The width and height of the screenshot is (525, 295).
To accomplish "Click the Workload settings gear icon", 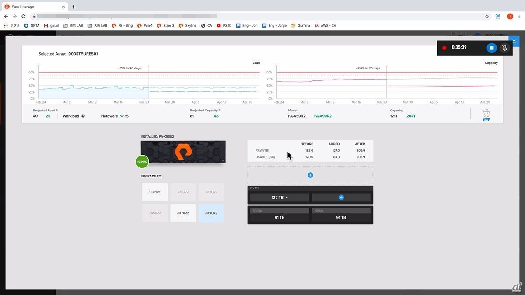I will (83, 116).
